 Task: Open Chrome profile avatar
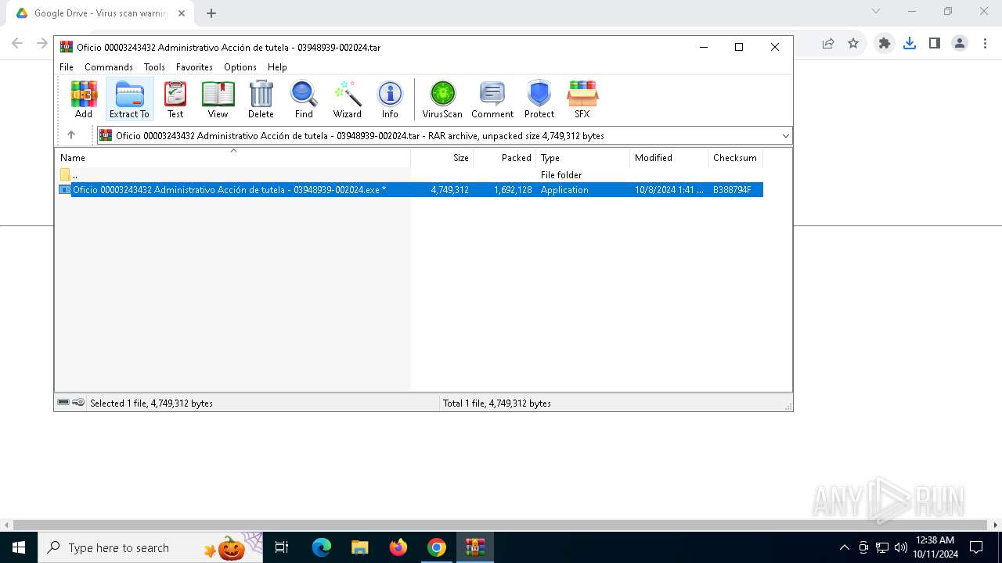960,44
